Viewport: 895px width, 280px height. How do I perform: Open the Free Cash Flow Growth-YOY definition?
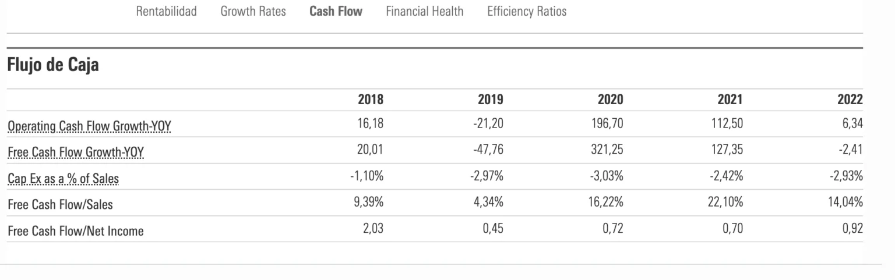[75, 153]
